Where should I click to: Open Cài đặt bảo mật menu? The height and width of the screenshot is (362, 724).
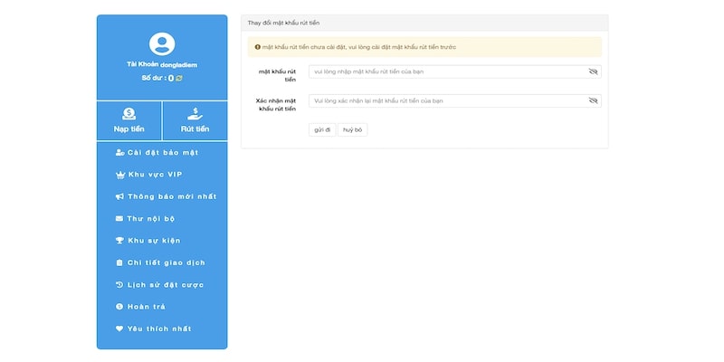coord(162,152)
